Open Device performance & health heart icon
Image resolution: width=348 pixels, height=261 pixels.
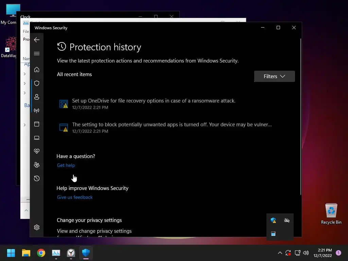(x=37, y=151)
